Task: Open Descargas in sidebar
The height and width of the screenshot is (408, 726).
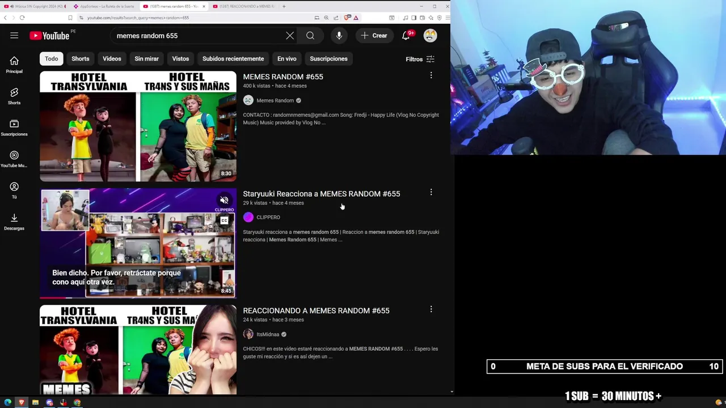Action: pyautogui.click(x=14, y=222)
